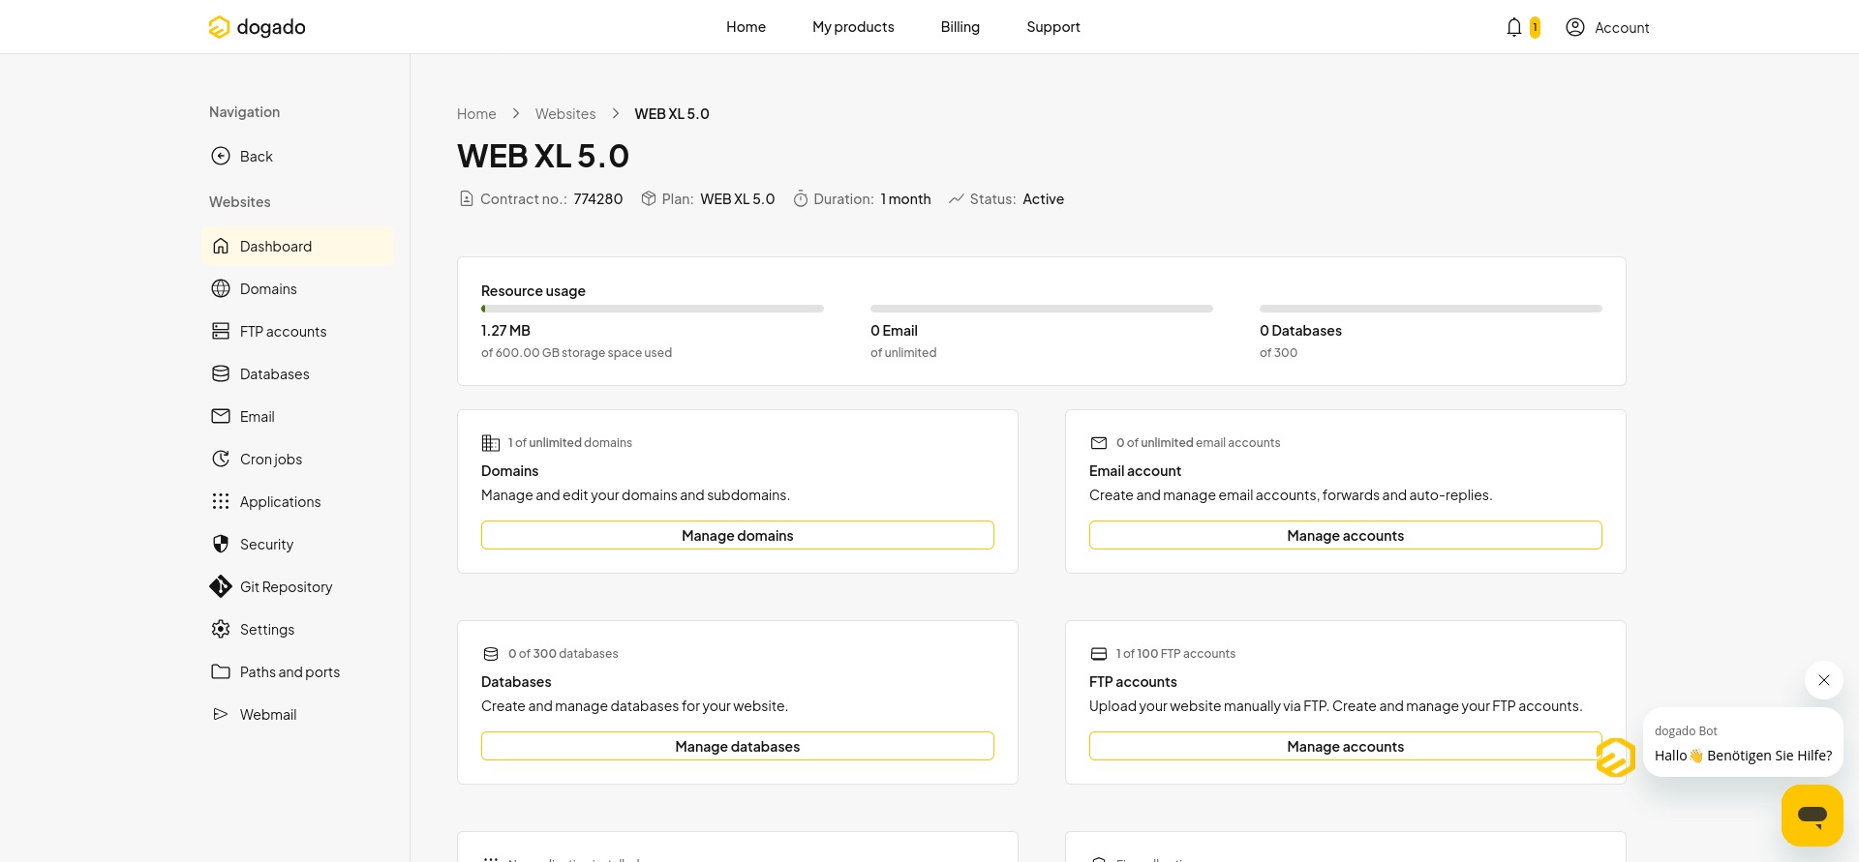Click the envelope icon in Email account card
Viewport: 1859px width, 862px height.
pyautogui.click(x=1099, y=443)
